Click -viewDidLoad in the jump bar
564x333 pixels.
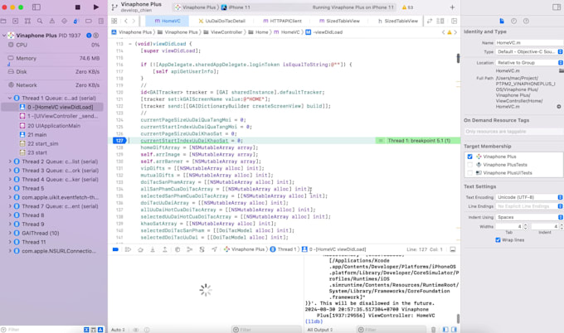point(324,32)
